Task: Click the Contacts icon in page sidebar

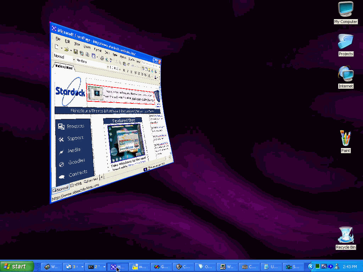Action: [x=62, y=177]
